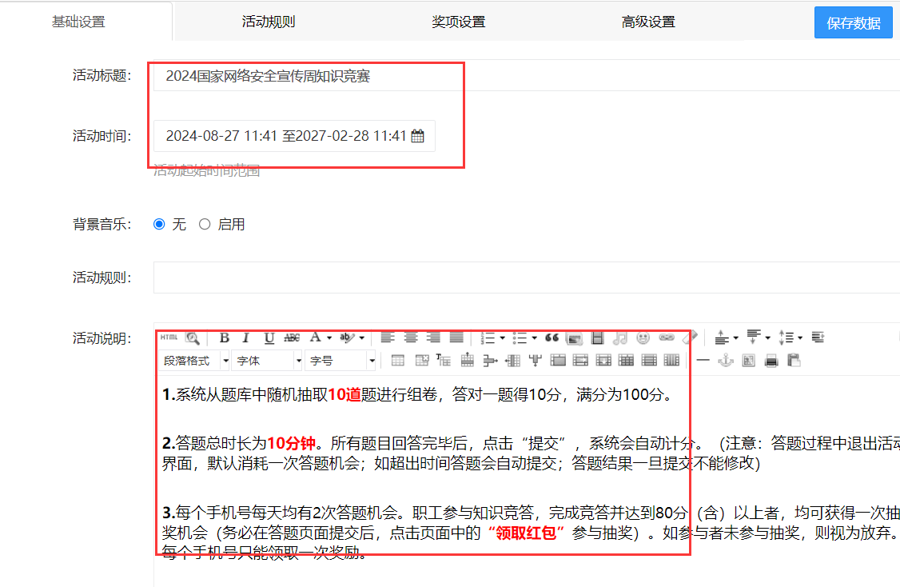Image resolution: width=900 pixels, height=587 pixels.
Task: Click the red “领取红包” text
Action: point(525,533)
